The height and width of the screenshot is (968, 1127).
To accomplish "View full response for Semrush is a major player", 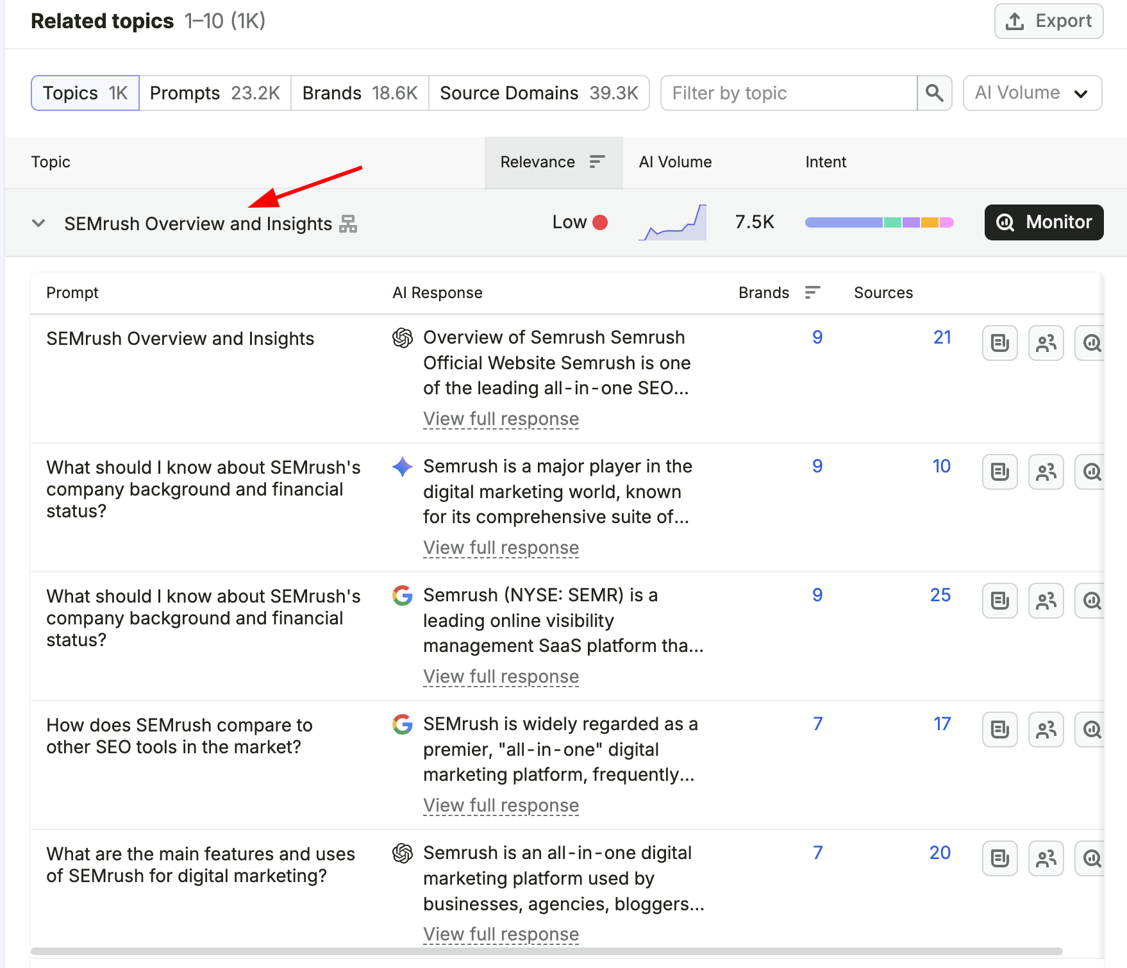I will click(x=501, y=547).
